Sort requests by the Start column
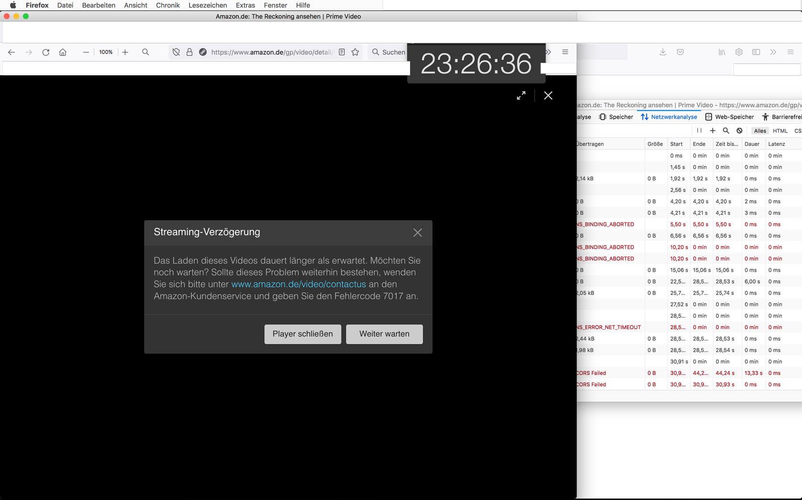The width and height of the screenshot is (802, 500). coord(678,144)
